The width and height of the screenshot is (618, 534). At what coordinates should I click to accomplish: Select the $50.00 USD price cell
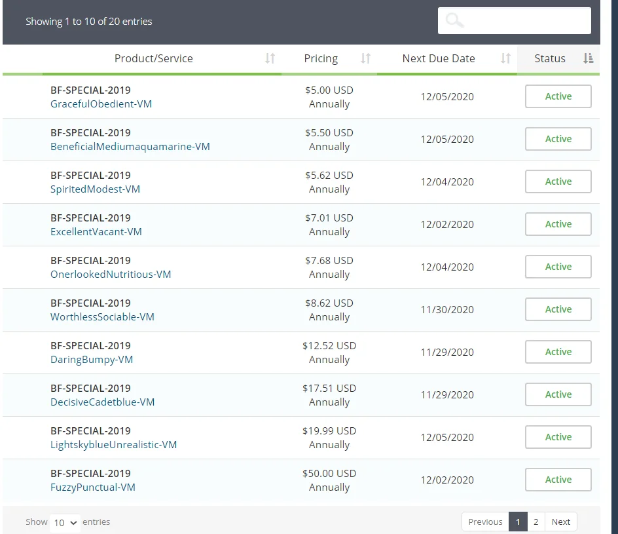[329, 480]
